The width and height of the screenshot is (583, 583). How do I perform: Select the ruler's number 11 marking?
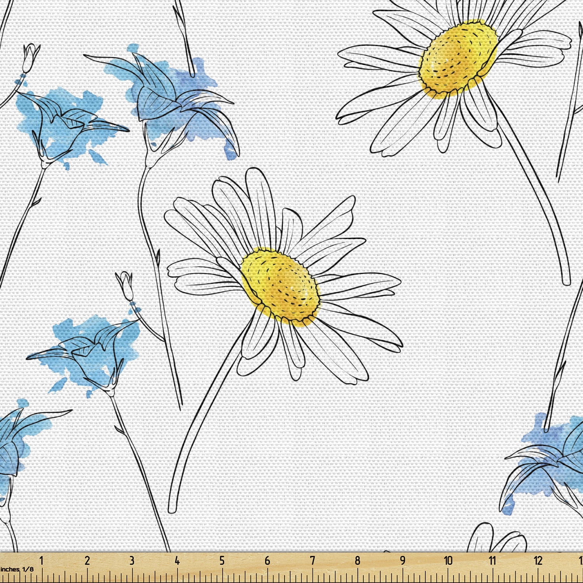click(492, 560)
